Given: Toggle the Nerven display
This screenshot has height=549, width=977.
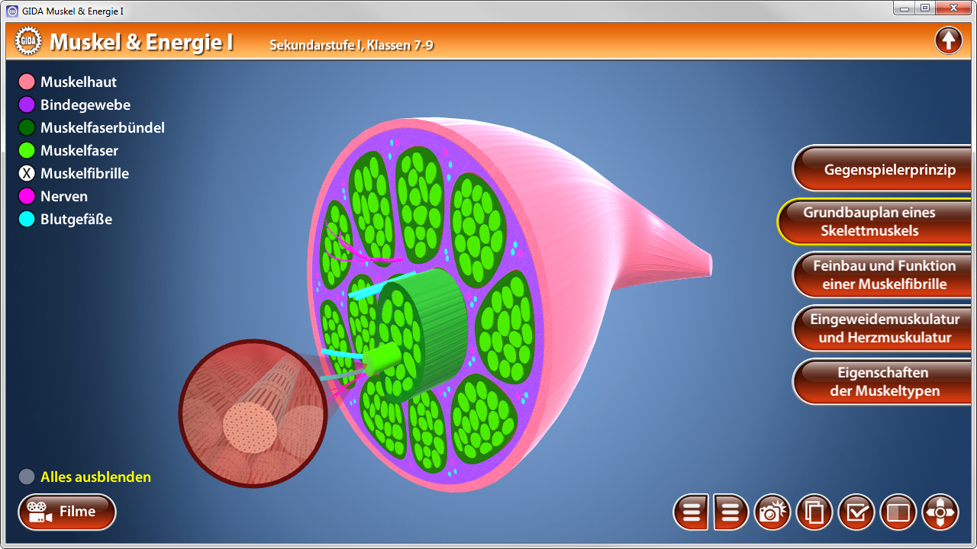Looking at the screenshot, I should coord(27,196).
